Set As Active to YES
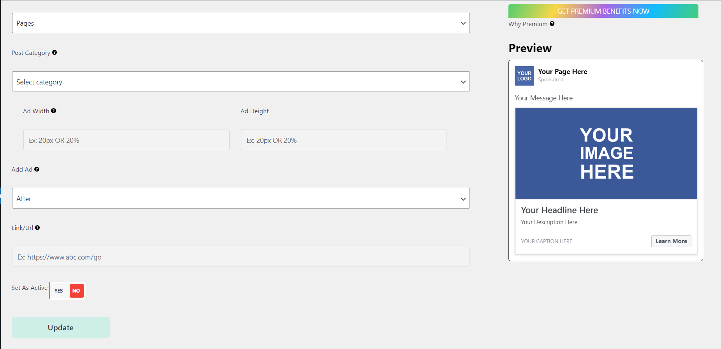 tap(59, 291)
